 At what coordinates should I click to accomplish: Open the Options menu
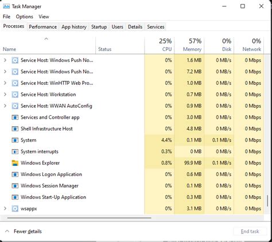coord(24,17)
